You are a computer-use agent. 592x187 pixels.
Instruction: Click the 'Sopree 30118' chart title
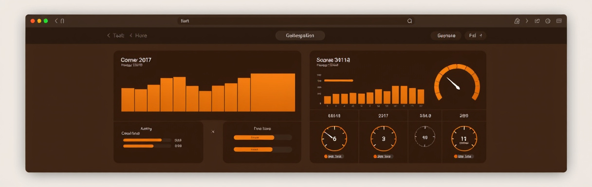[333, 60]
